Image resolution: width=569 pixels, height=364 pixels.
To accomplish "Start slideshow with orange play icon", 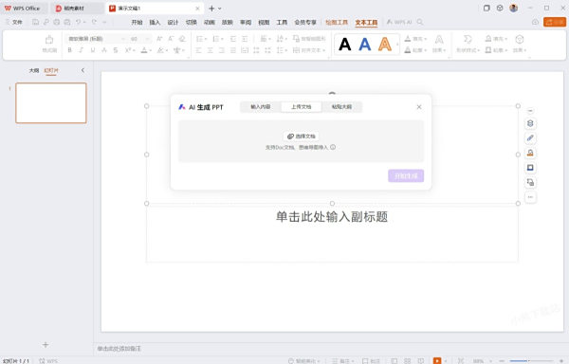I will 437,361.
